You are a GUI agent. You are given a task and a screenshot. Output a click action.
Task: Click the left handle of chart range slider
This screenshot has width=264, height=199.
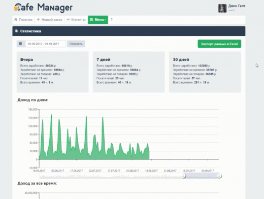click(183, 176)
